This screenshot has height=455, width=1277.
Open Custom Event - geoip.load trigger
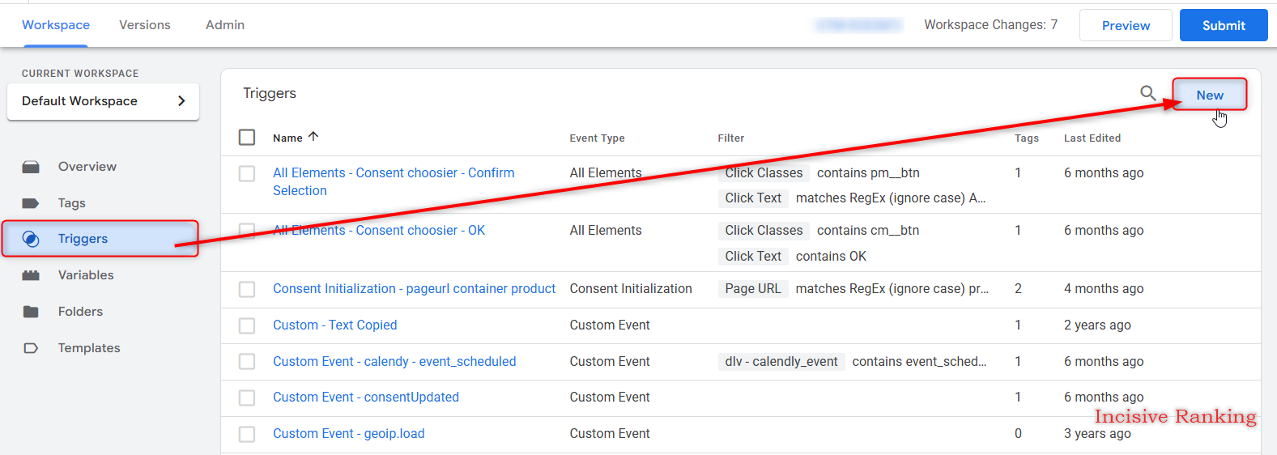[348, 434]
